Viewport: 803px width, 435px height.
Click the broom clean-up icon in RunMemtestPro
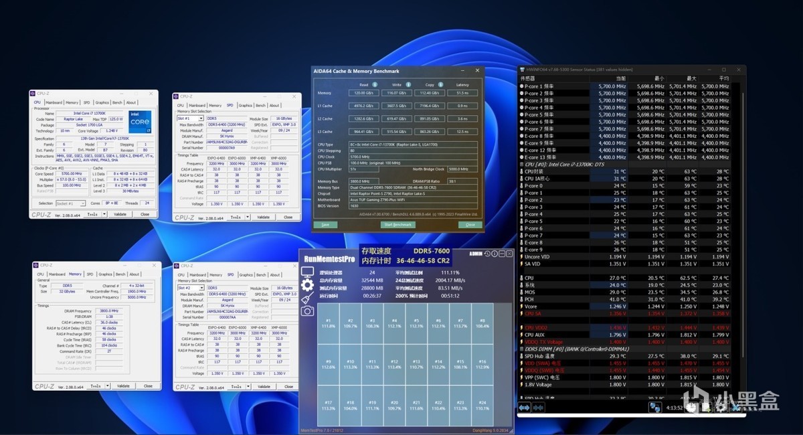(307, 298)
